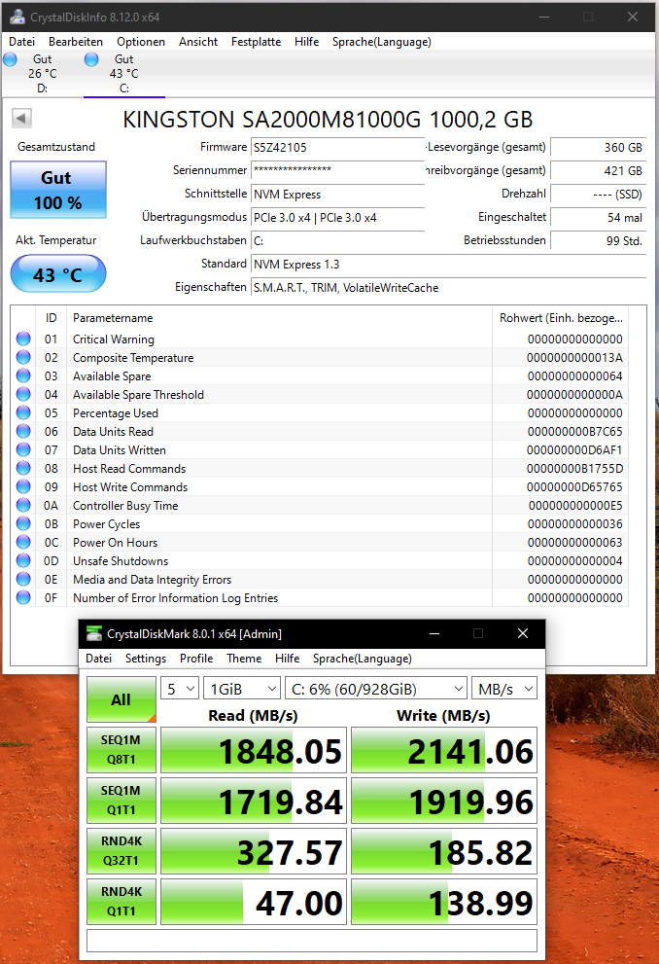Screen dimensions: 659x964
Task: Click status orb for Critical Warning
Action: [23, 339]
